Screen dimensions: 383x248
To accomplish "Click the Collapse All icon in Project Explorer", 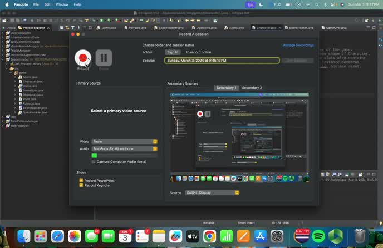I will tap(62, 28).
